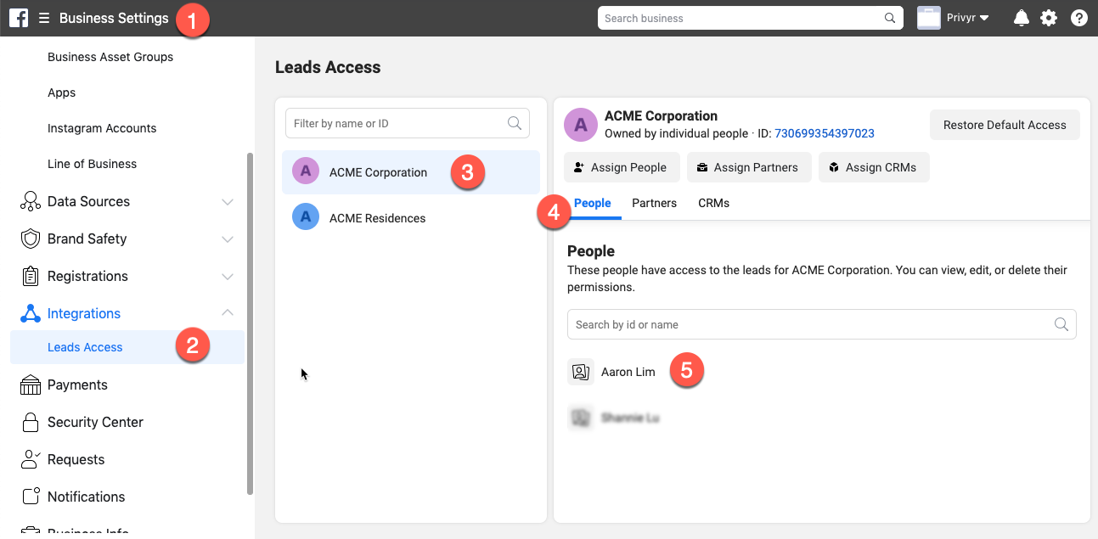The image size is (1098, 539).
Task: Collapse the Integrations section
Action: click(227, 312)
